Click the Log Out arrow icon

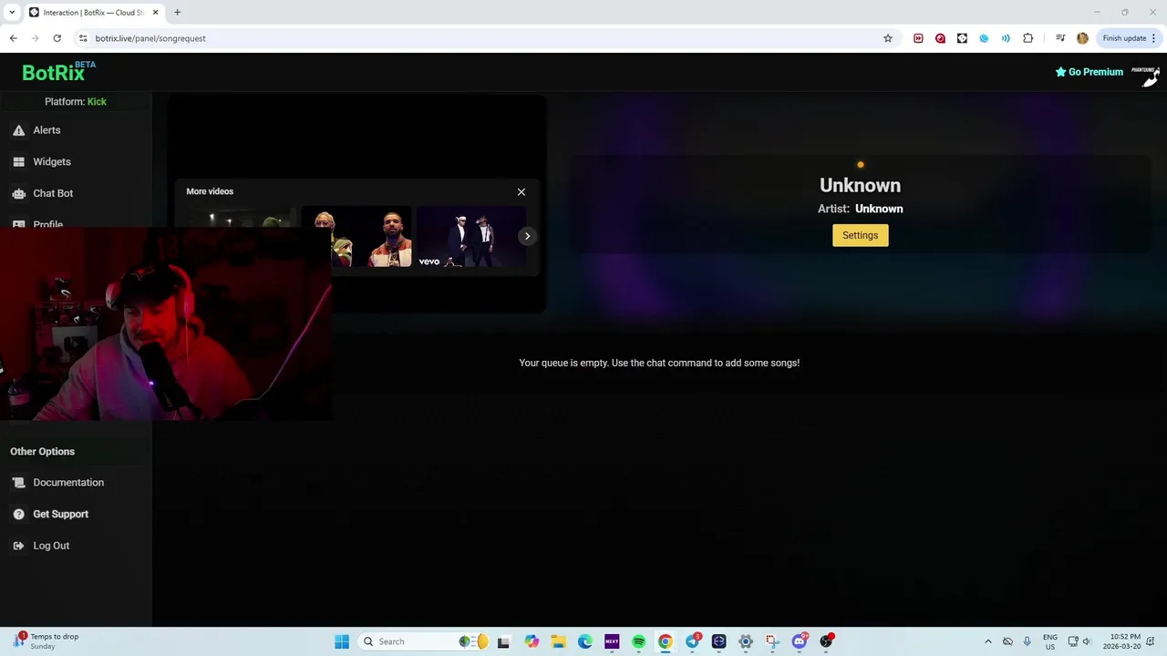19,546
